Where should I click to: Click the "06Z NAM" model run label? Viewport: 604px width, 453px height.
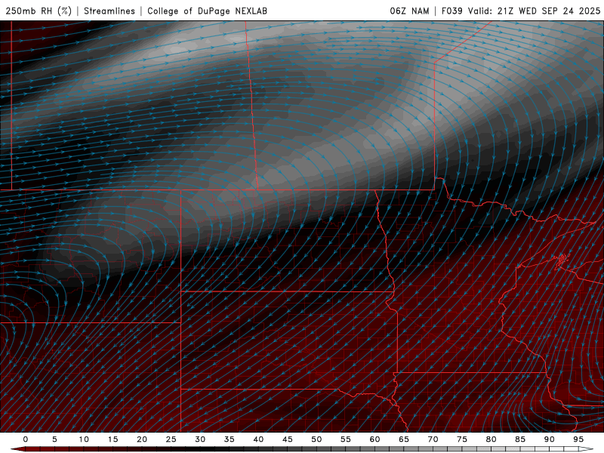409,11
